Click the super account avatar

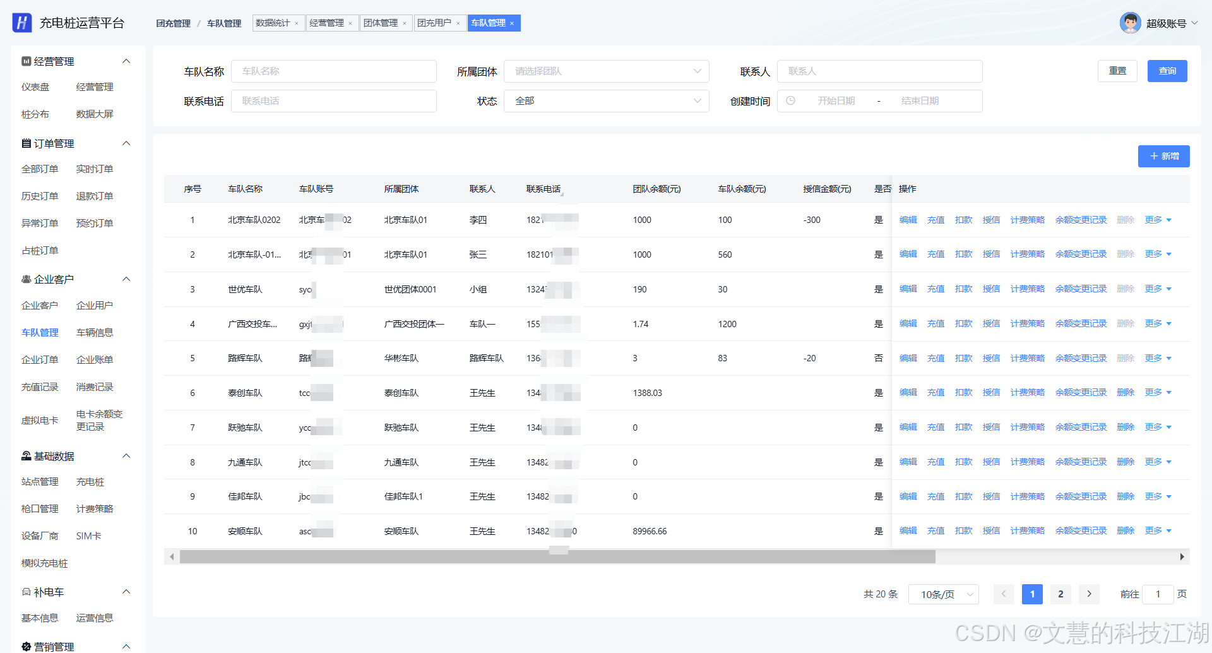pyautogui.click(x=1130, y=23)
